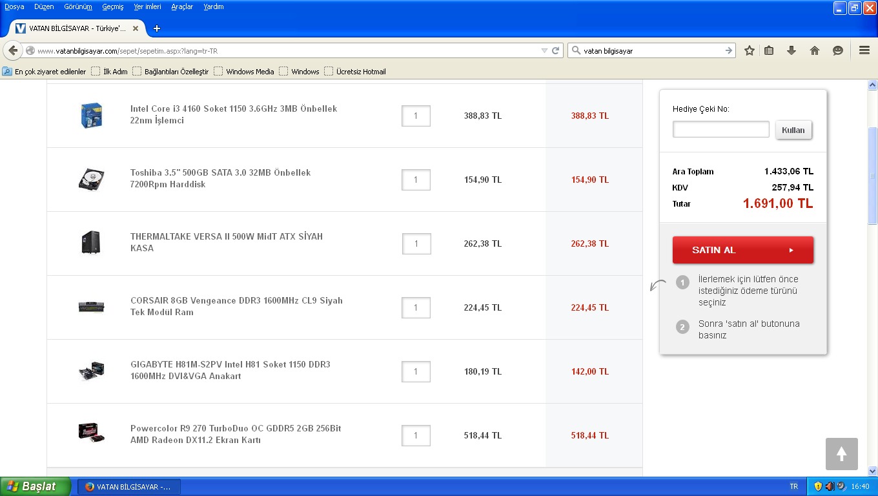This screenshot has width=878, height=496.
Task: Click the page scrollbar down arrow
Action: click(872, 471)
